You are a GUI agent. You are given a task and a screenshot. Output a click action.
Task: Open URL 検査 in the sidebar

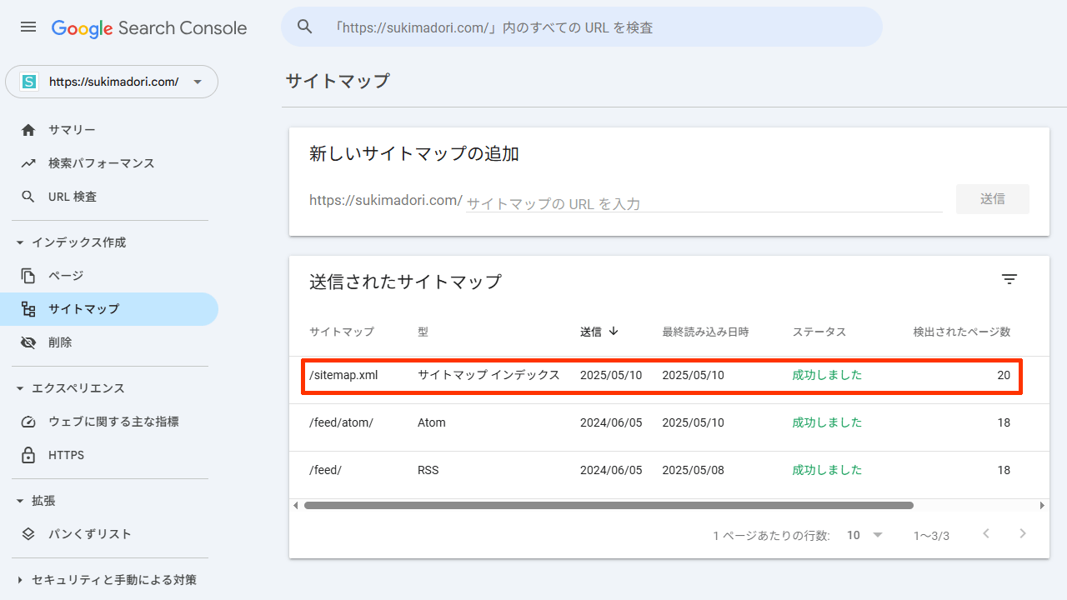click(x=109, y=197)
